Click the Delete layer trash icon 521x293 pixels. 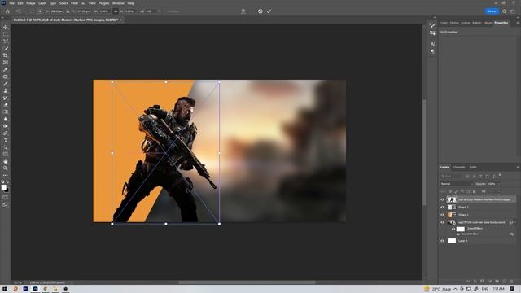click(512, 282)
